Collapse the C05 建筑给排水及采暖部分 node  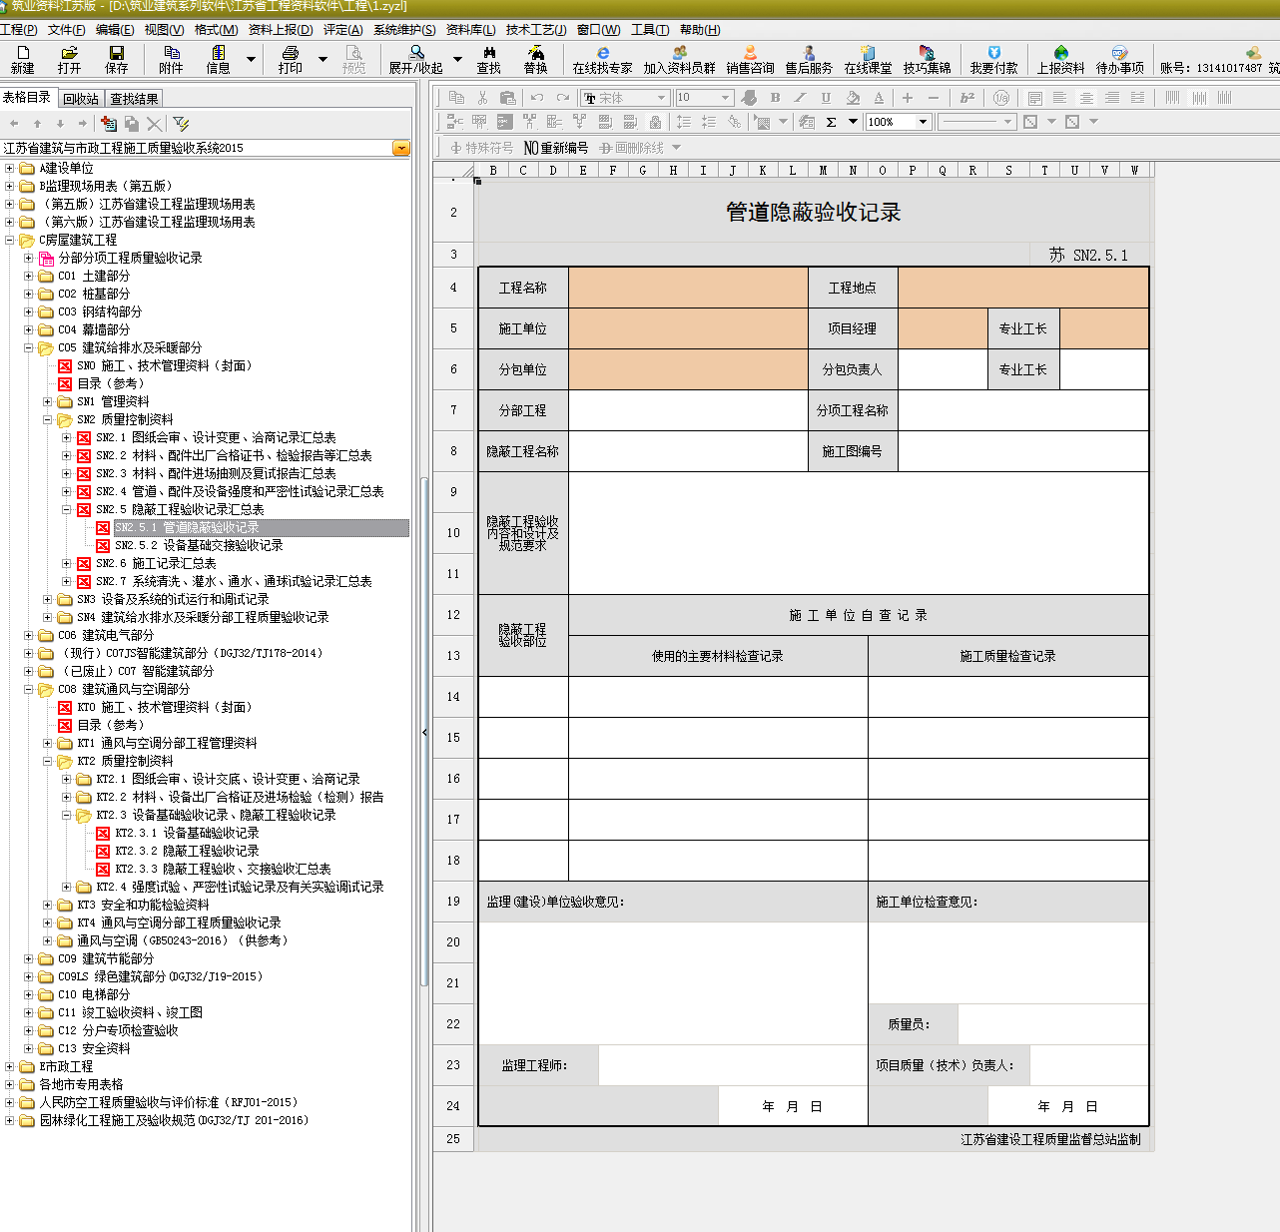point(29,347)
